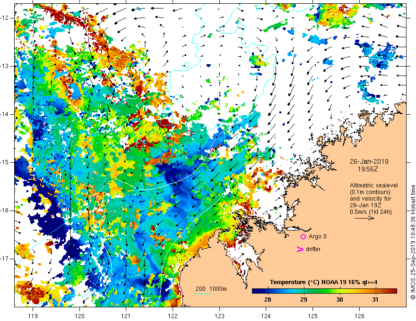Click the latitude label '-17'
416x321 pixels.
pyautogui.click(x=5, y=259)
